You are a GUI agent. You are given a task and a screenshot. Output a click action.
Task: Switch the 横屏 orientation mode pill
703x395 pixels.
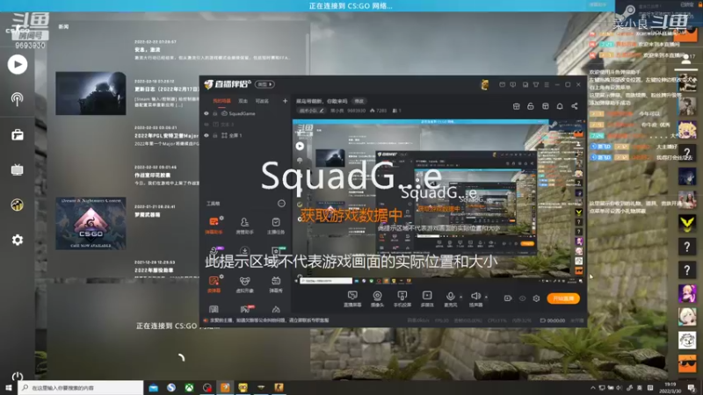265,84
